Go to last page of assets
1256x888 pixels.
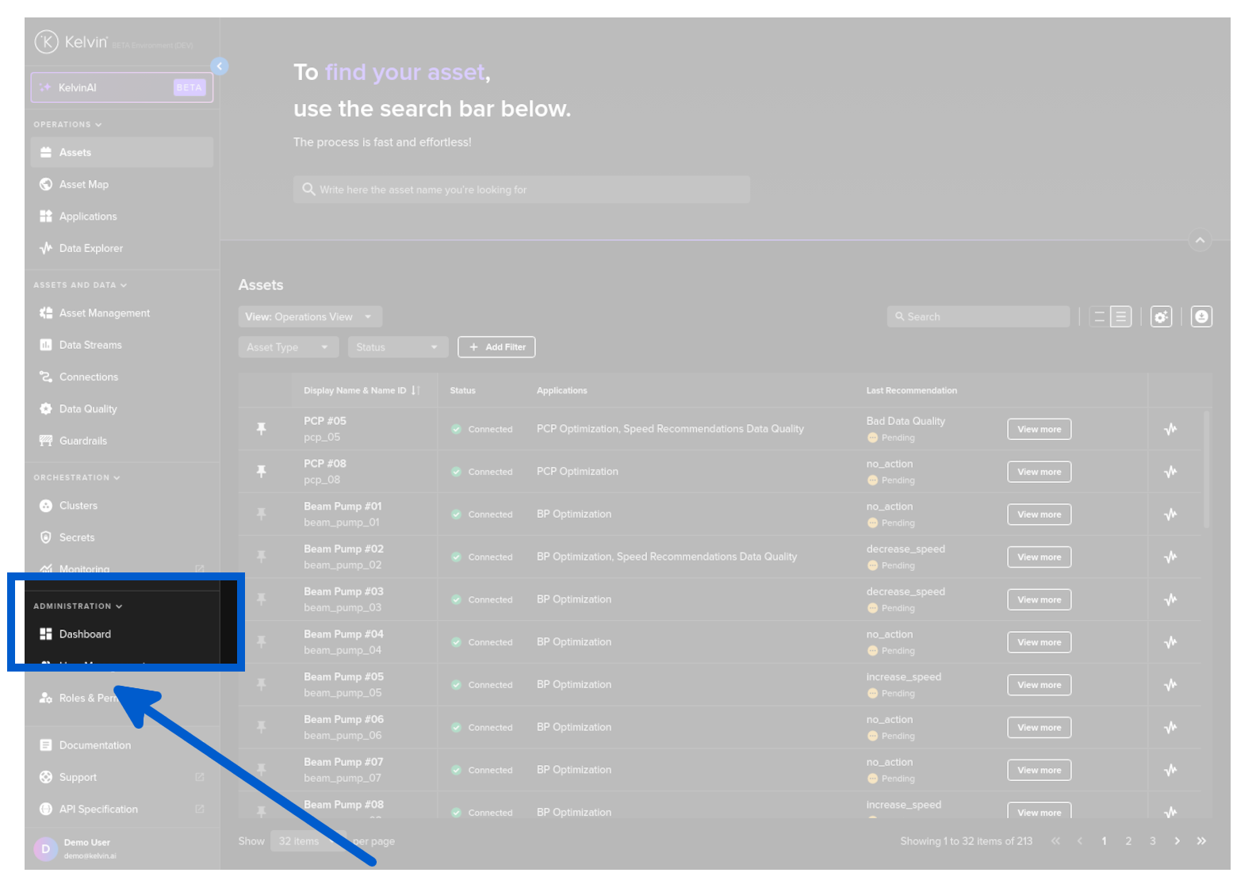(x=1201, y=841)
